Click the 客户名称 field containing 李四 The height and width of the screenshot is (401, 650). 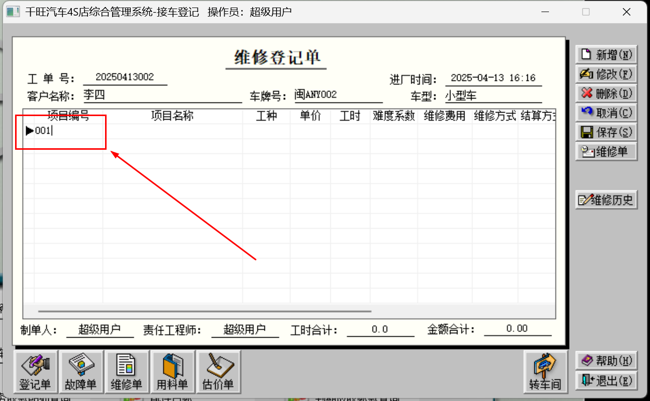162,95
